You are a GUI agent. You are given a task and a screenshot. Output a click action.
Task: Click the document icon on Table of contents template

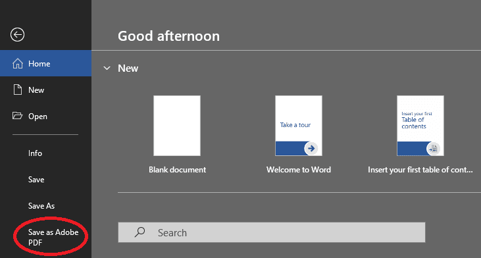pos(433,149)
